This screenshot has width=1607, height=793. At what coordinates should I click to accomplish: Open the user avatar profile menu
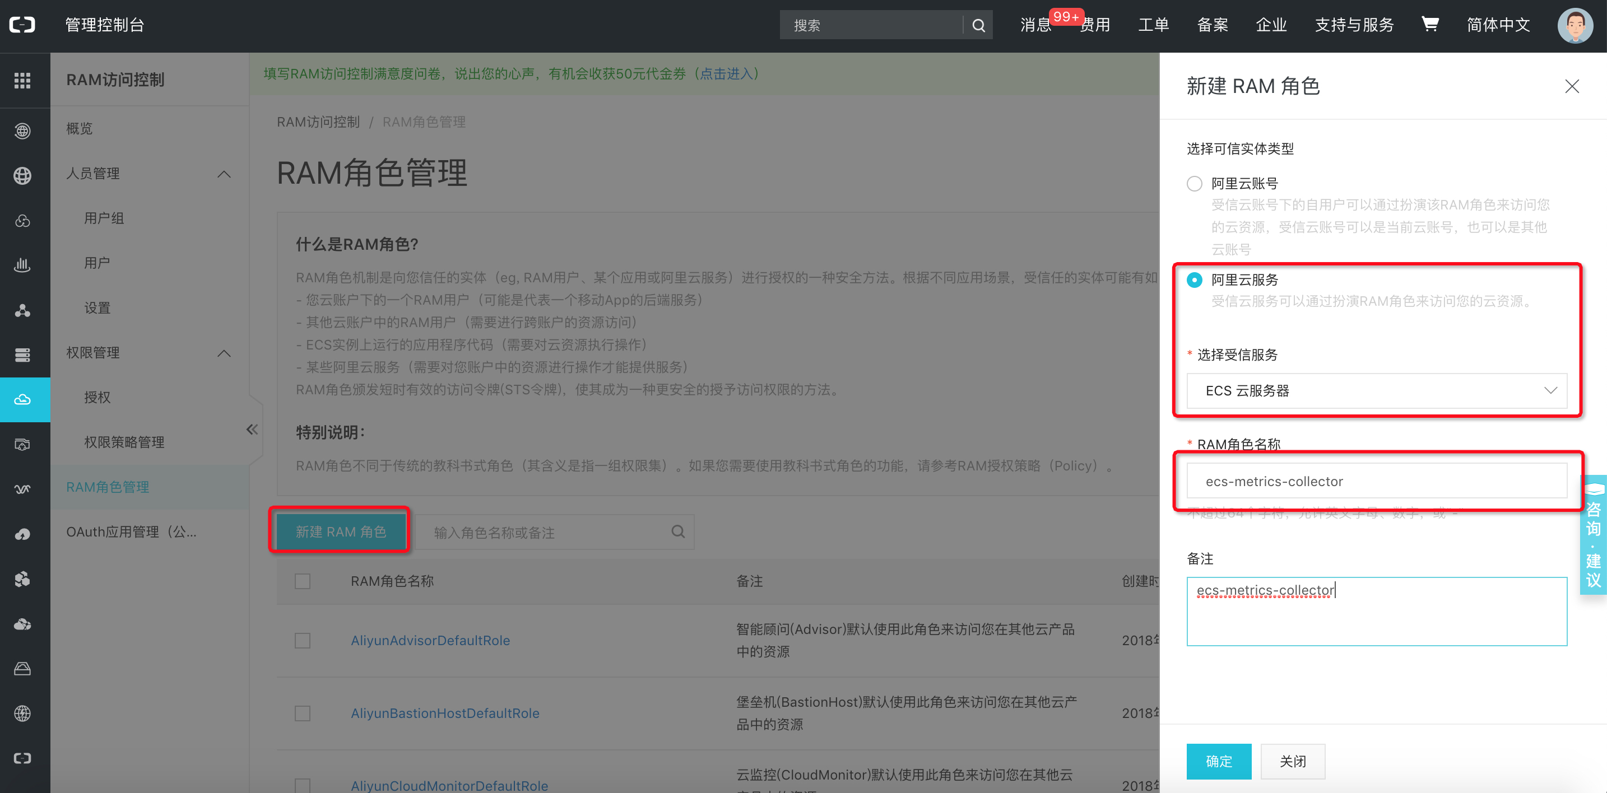pyautogui.click(x=1575, y=26)
